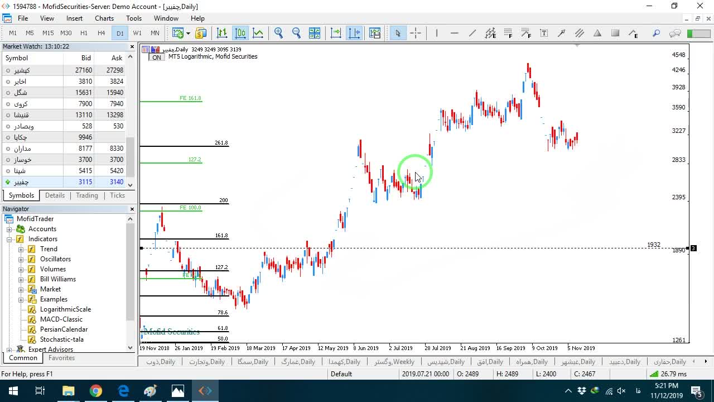Open the new chart dropdown arrow
Image resolution: width=714 pixels, height=402 pixels.
coord(188,33)
